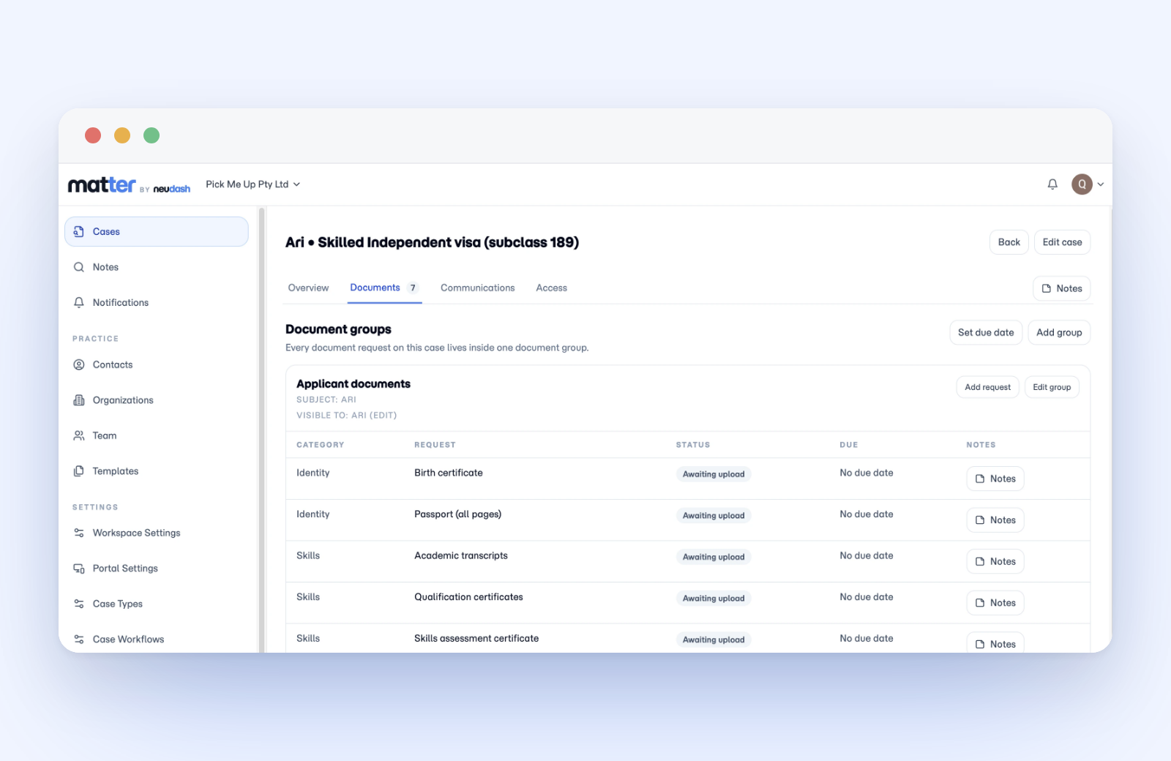Click the Documents count badge 7

(x=413, y=288)
